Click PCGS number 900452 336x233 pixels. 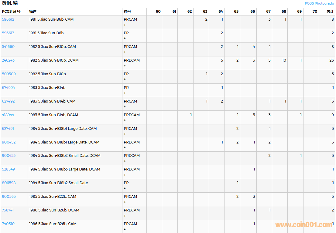9,142
